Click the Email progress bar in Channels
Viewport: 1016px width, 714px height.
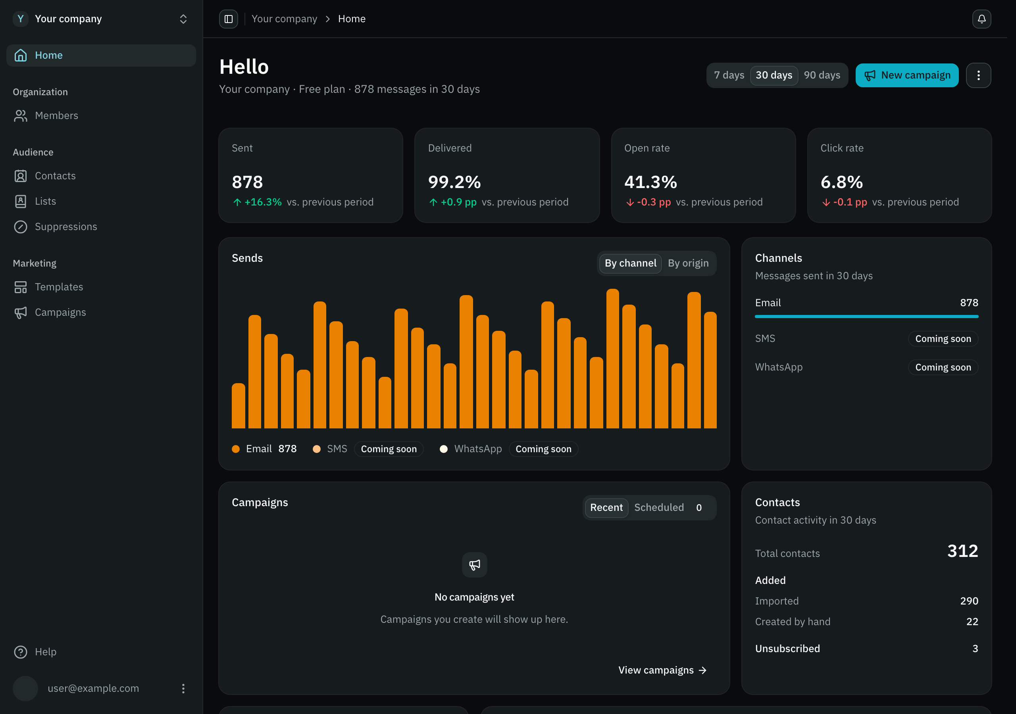[866, 317]
